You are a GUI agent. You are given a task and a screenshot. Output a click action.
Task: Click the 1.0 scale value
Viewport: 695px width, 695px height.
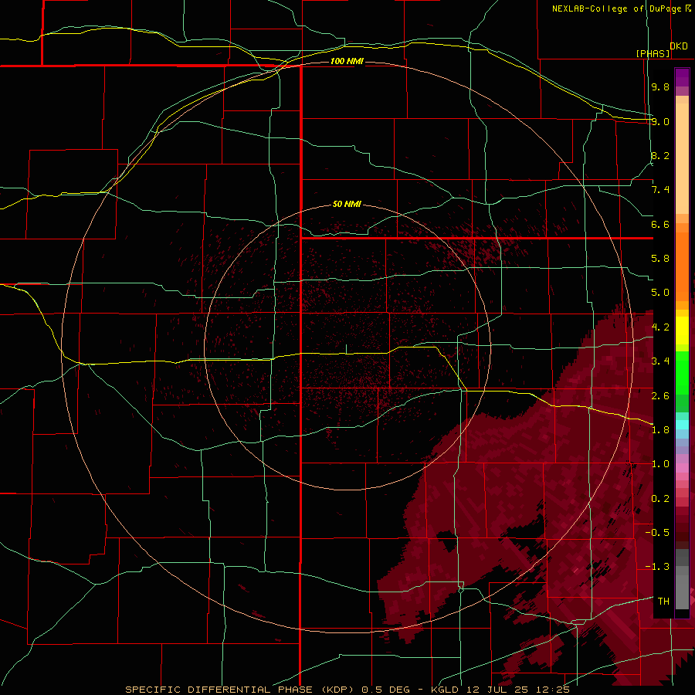(x=660, y=464)
